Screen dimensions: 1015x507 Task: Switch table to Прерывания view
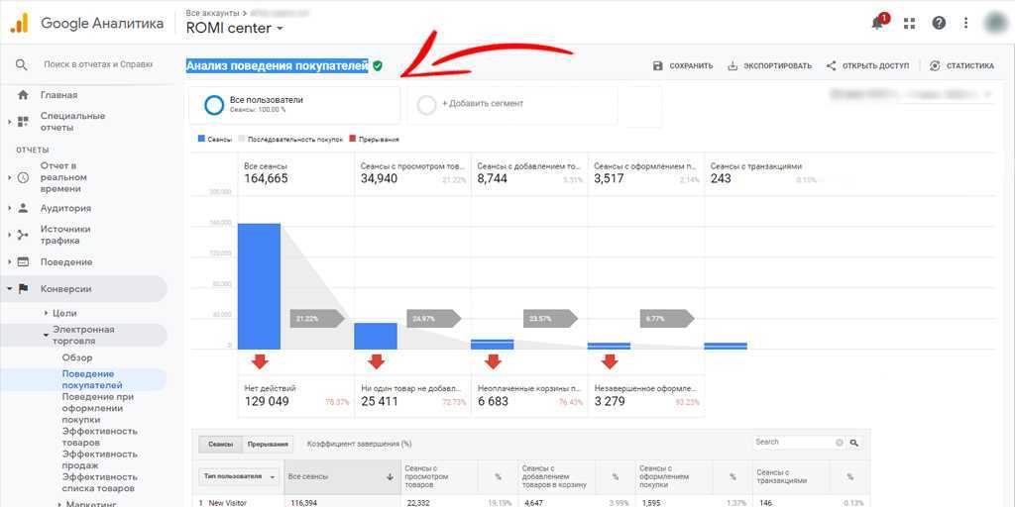point(268,445)
